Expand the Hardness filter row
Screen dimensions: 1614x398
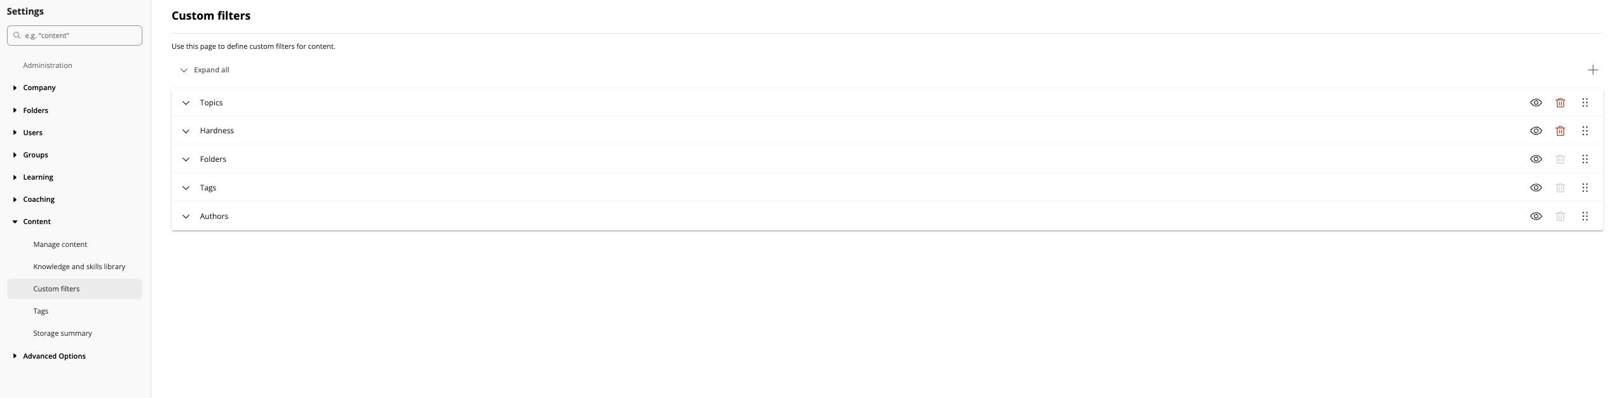(186, 131)
